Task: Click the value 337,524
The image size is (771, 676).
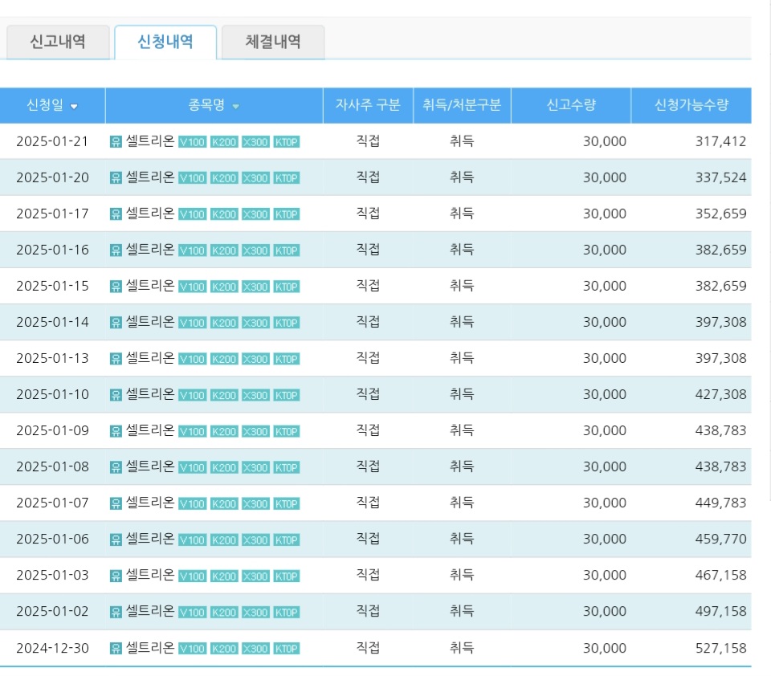Action: click(720, 177)
